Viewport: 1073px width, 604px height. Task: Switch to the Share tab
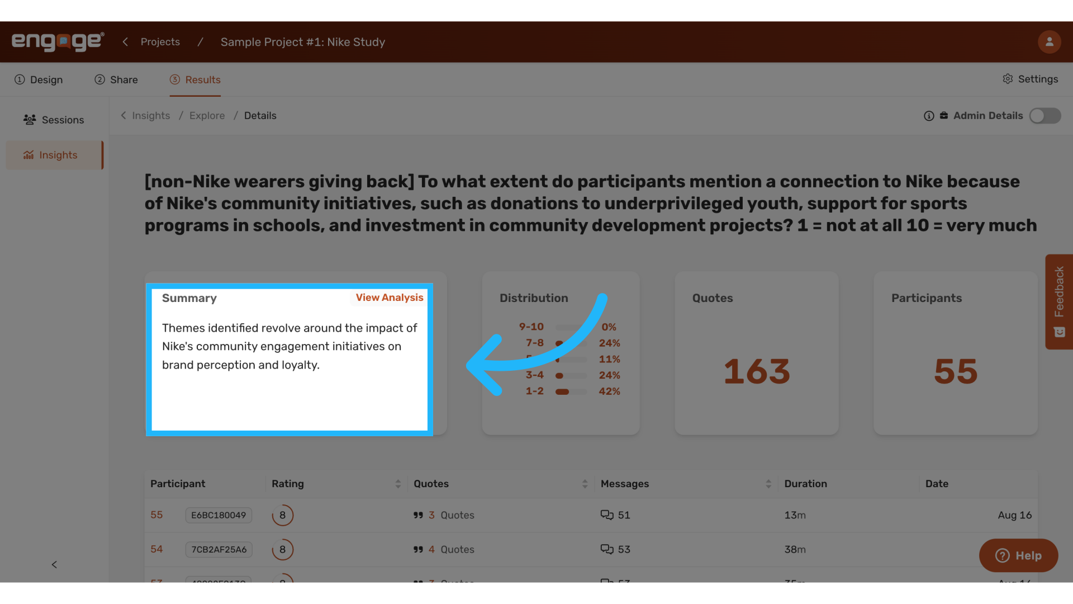(x=116, y=79)
